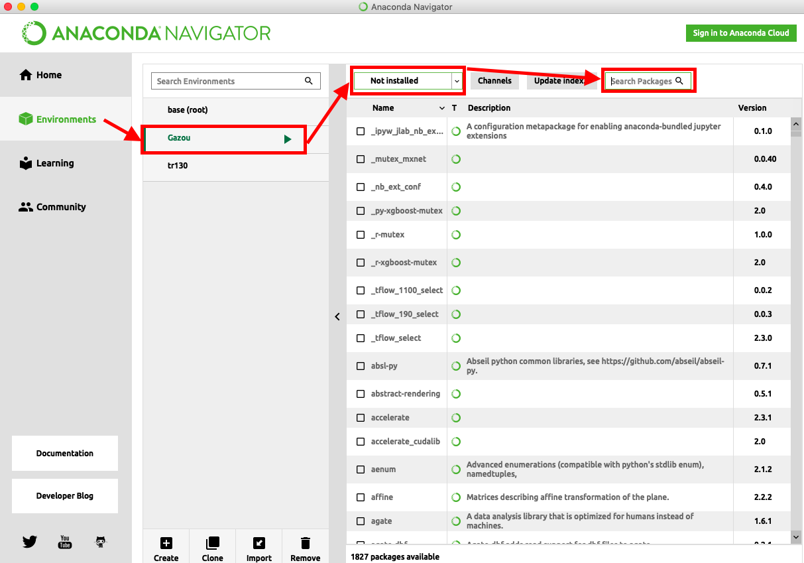
Task: Check the _r-mutex package checkbox
Action: [361, 235]
